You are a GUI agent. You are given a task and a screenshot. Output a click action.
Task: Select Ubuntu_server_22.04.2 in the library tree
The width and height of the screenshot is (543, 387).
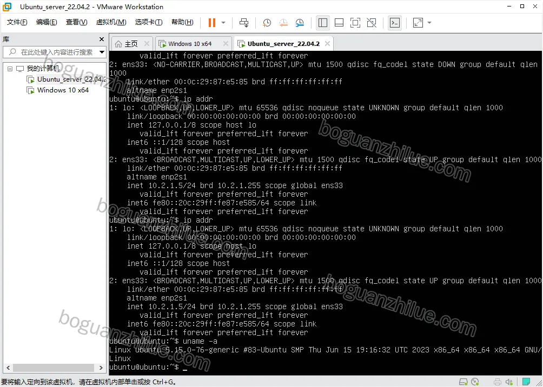[71, 79]
